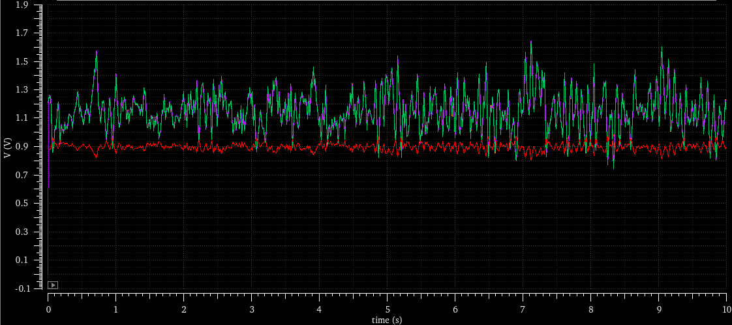This screenshot has width=732, height=325.
Task: Click the 8 tick label on time axis
Action: click(591, 309)
